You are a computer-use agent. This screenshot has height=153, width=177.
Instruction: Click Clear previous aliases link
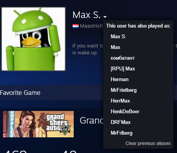(x=148, y=143)
